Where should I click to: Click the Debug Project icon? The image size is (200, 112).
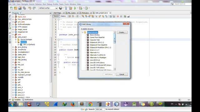81,8
